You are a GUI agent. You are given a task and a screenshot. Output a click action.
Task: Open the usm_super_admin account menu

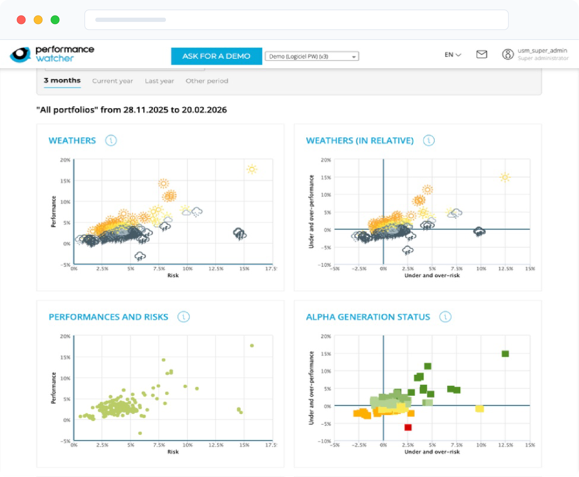[x=542, y=54]
